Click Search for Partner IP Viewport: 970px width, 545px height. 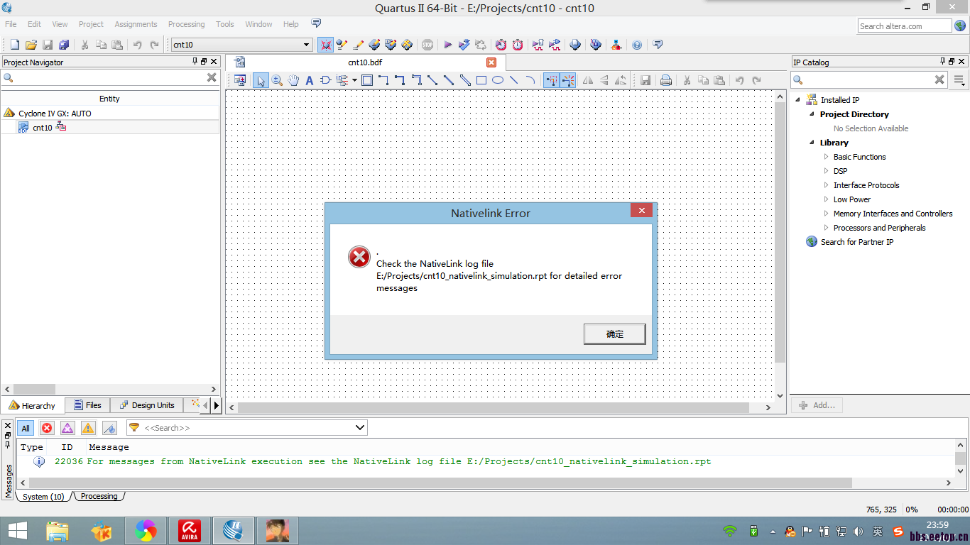[x=857, y=242]
